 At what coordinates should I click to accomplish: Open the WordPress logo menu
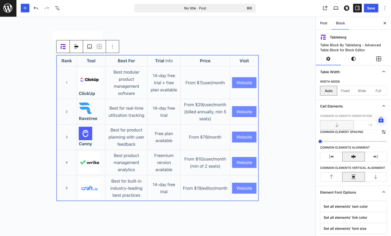coord(8,8)
